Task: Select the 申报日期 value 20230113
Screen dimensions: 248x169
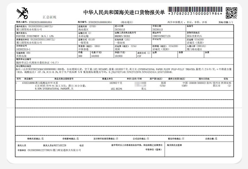Action: click(x=158, y=30)
